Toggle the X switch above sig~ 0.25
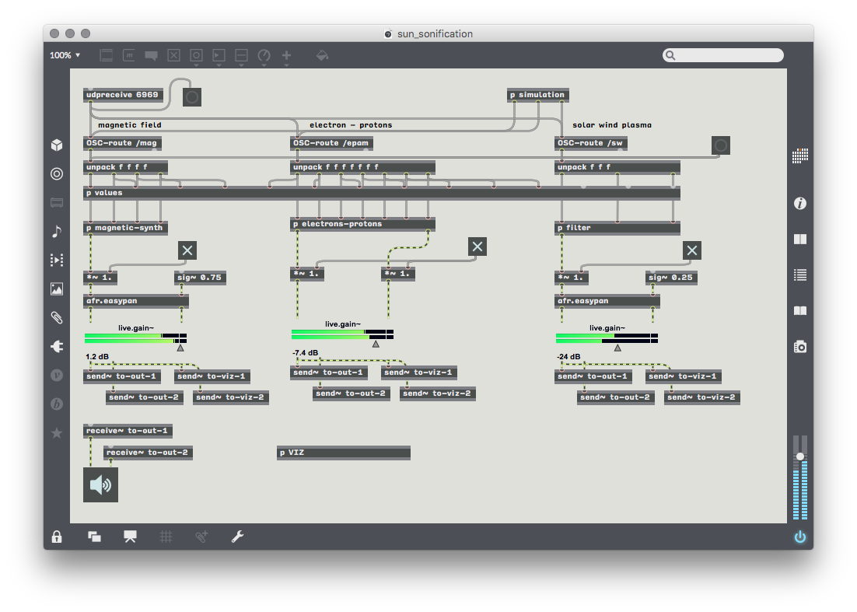 (692, 250)
